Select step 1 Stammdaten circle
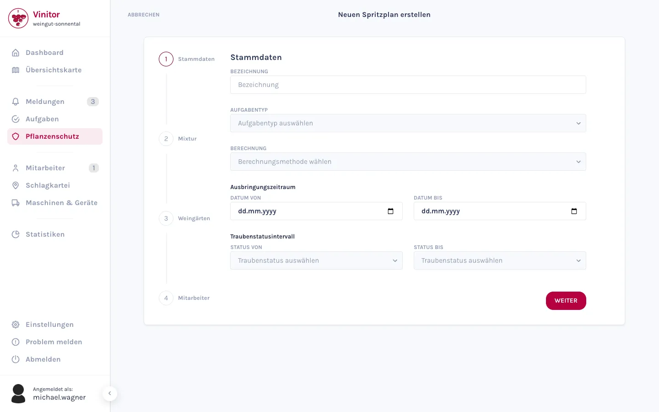This screenshot has width=659, height=412. 166,59
